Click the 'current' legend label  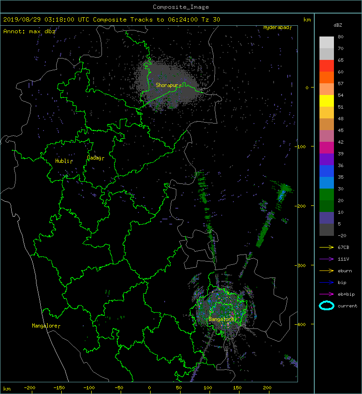pyautogui.click(x=348, y=306)
